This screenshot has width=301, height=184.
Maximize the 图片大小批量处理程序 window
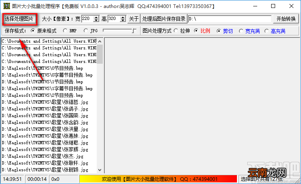[273, 6]
